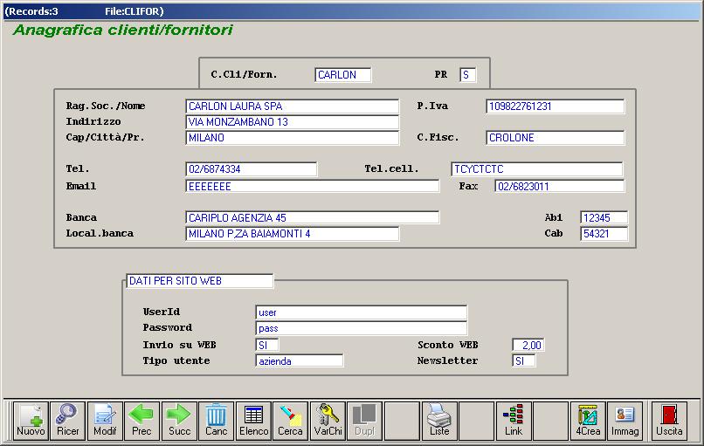
Task: Click the Tel.cell. label
Action: [391, 169]
